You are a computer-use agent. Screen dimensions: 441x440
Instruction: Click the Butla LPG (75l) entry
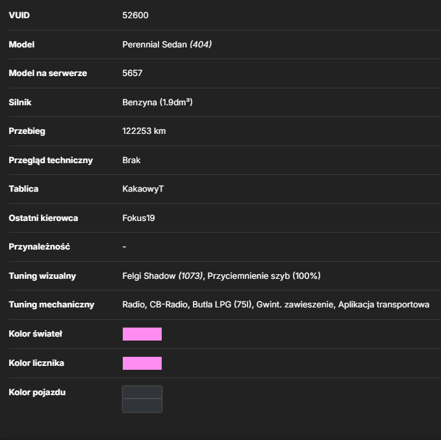(223, 305)
